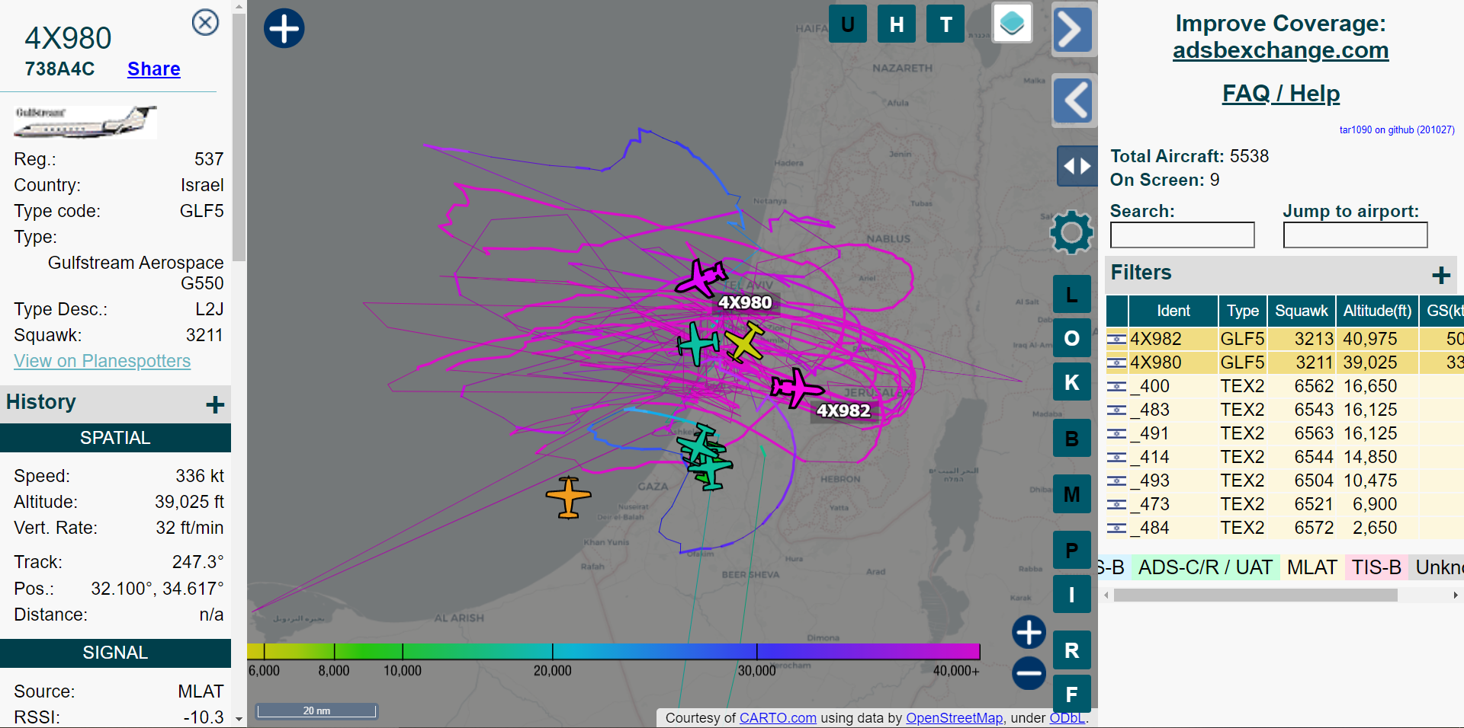The height and width of the screenshot is (728, 1464).
Task: Toggle the O map option button
Action: click(x=1071, y=338)
